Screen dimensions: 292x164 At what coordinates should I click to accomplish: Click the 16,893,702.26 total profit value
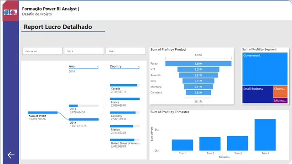[37, 119]
